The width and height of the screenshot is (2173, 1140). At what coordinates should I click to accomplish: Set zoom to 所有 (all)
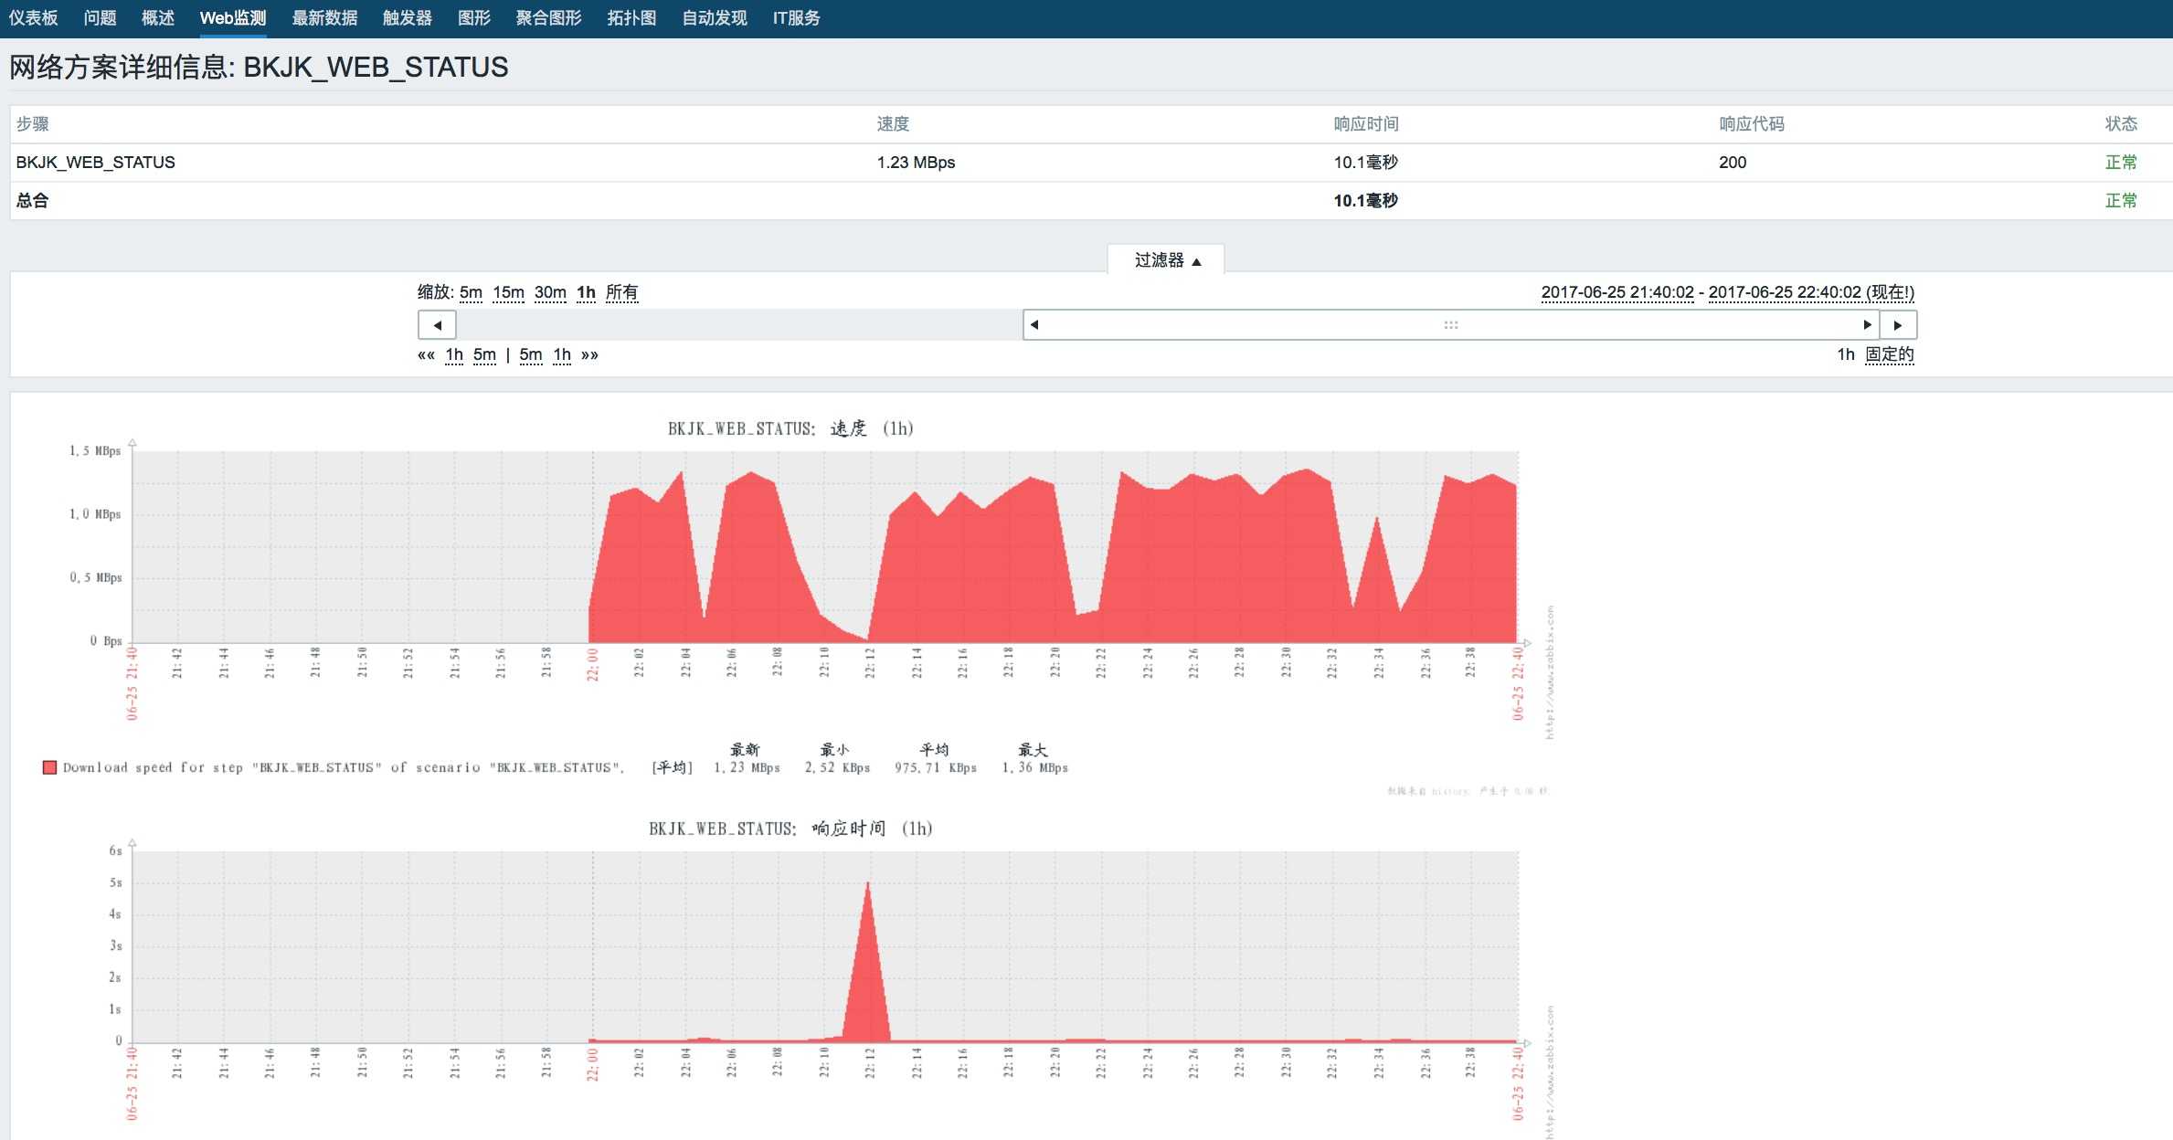pos(621,292)
